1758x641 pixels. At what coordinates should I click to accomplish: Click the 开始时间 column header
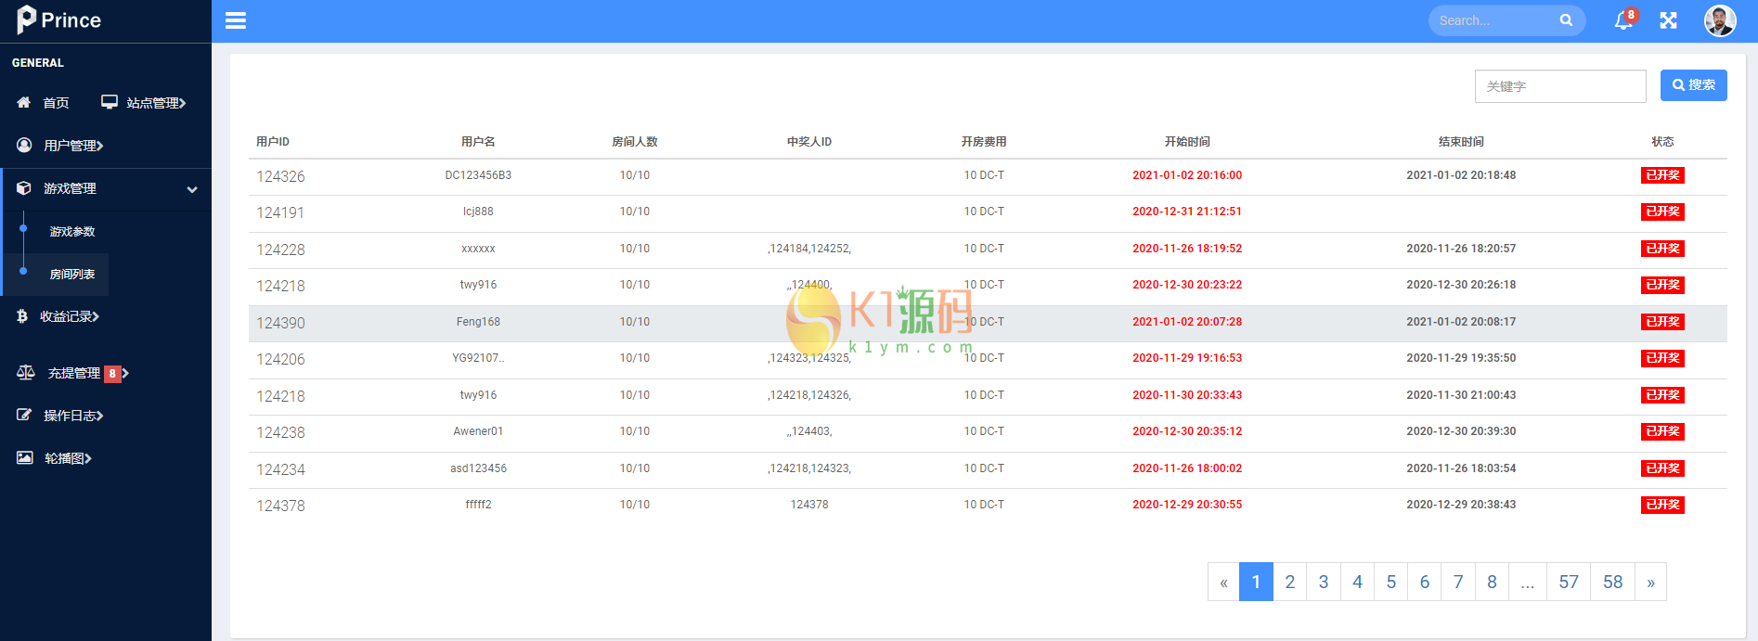pyautogui.click(x=1187, y=142)
